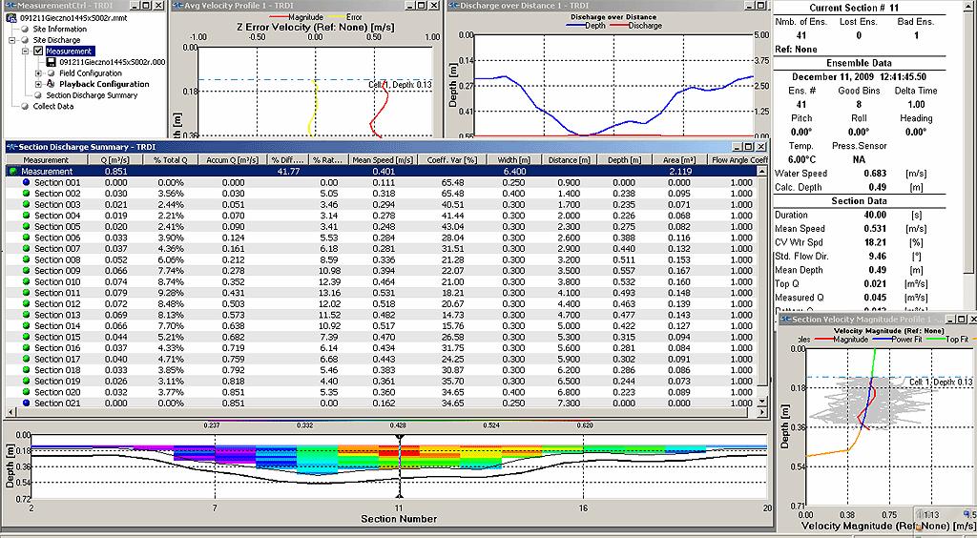Sort by the % Total Q column header
This screenshot has width=977, height=538.
pyautogui.click(x=171, y=160)
